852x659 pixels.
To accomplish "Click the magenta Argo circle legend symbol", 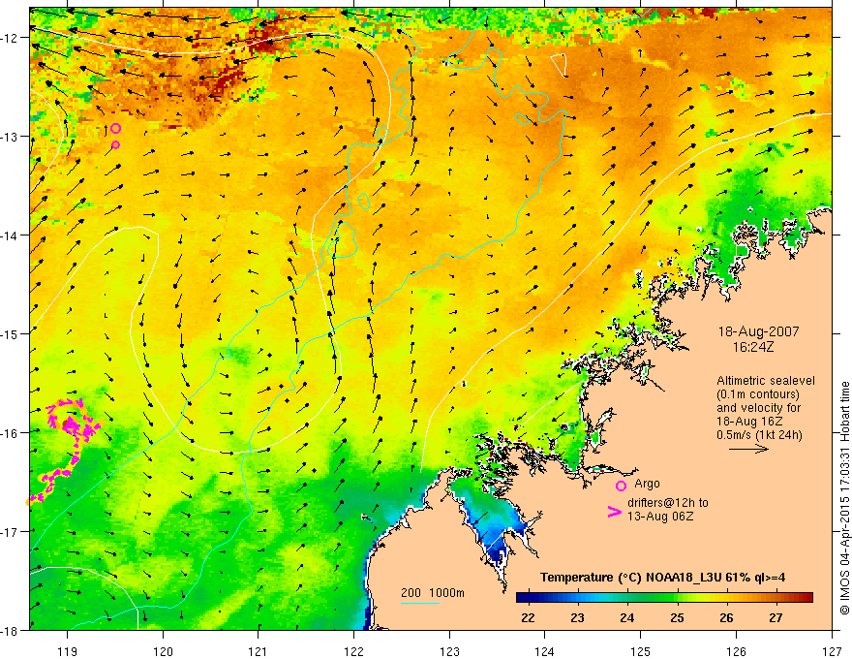I will click(x=621, y=486).
